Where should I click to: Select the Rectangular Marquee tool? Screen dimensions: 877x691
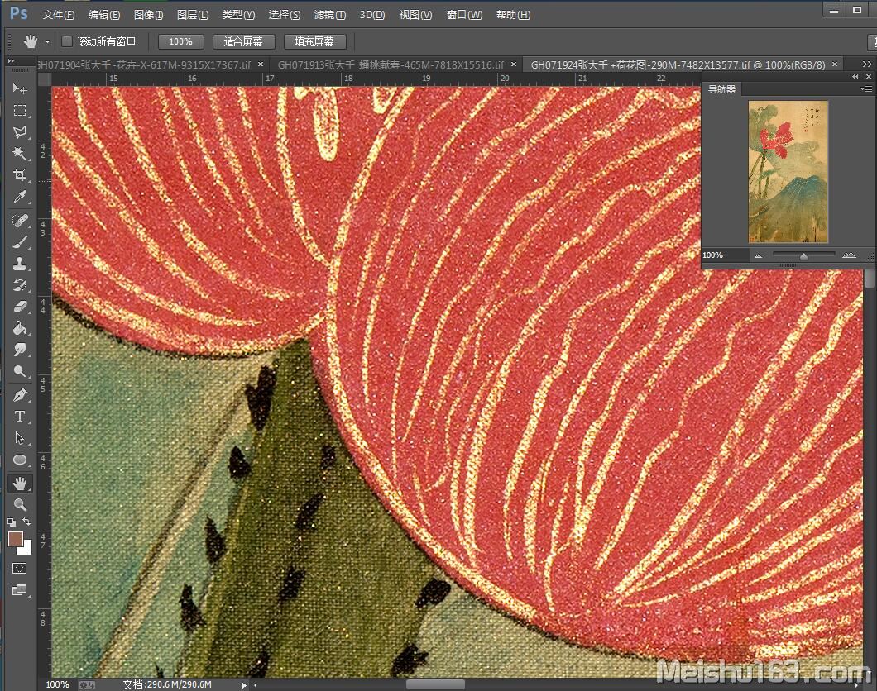pyautogui.click(x=20, y=111)
